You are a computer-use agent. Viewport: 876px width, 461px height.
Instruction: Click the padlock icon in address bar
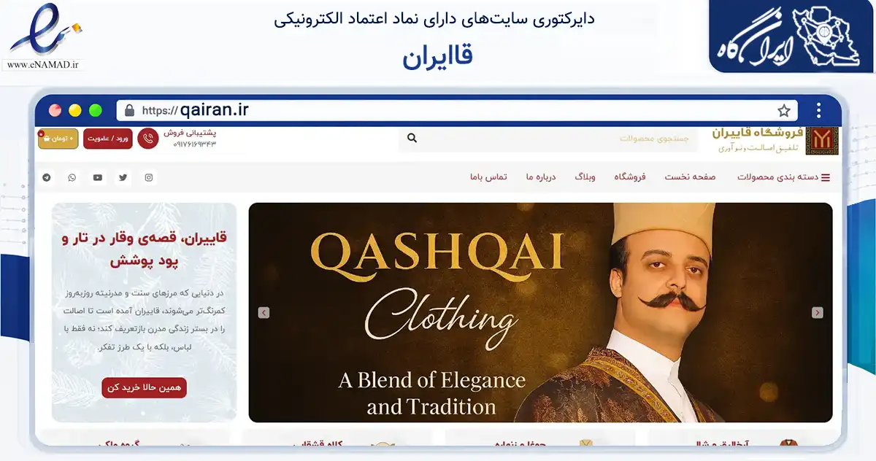click(130, 111)
